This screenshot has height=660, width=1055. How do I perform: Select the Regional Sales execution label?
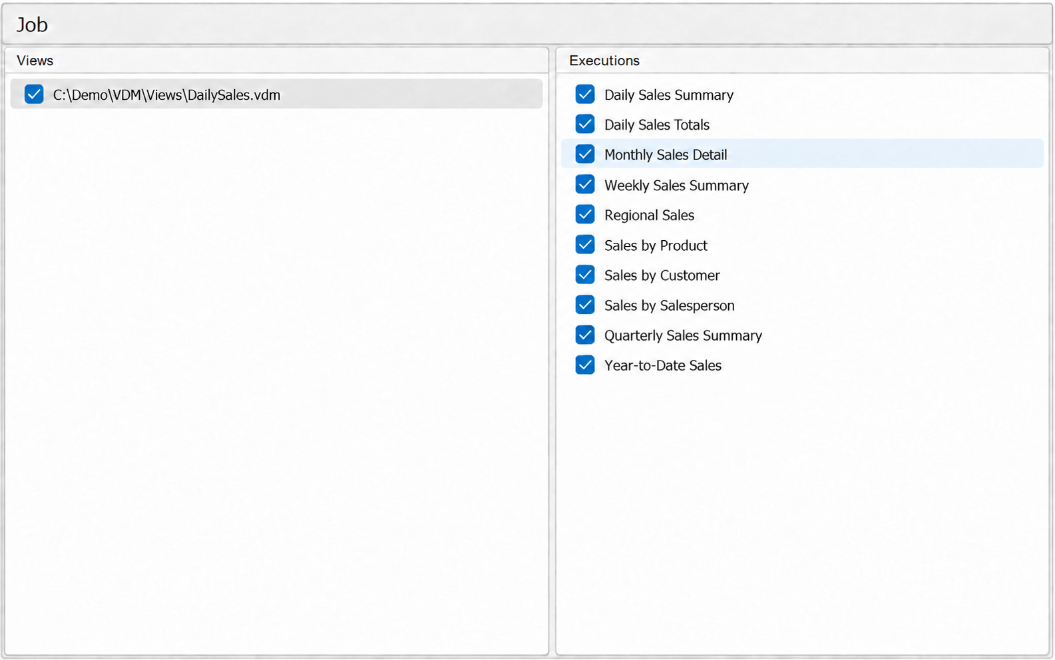649,216
